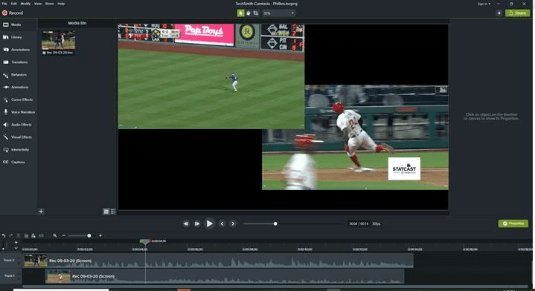Viewport: 535px width, 291px height.
Task: Select the Rec 09-03-20 clip on Track 1
Action: click(x=225, y=276)
